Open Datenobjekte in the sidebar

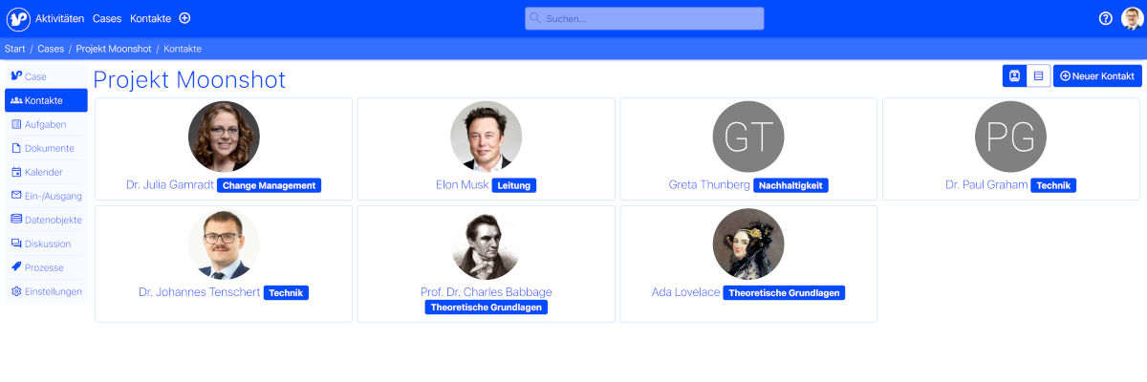(46, 220)
